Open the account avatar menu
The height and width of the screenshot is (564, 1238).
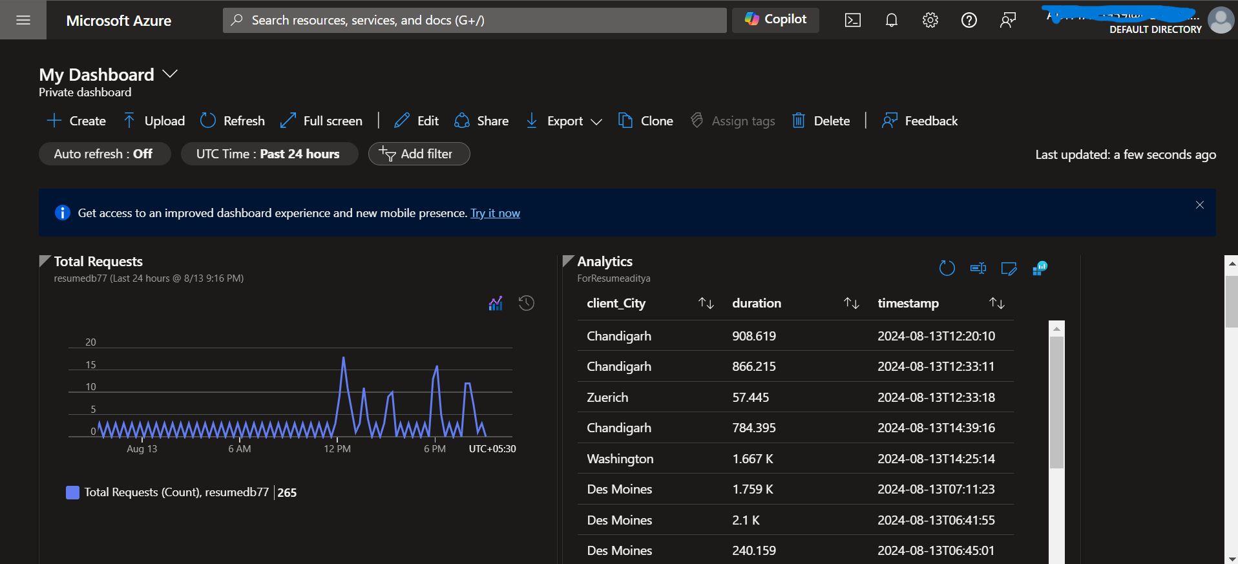pos(1221,20)
